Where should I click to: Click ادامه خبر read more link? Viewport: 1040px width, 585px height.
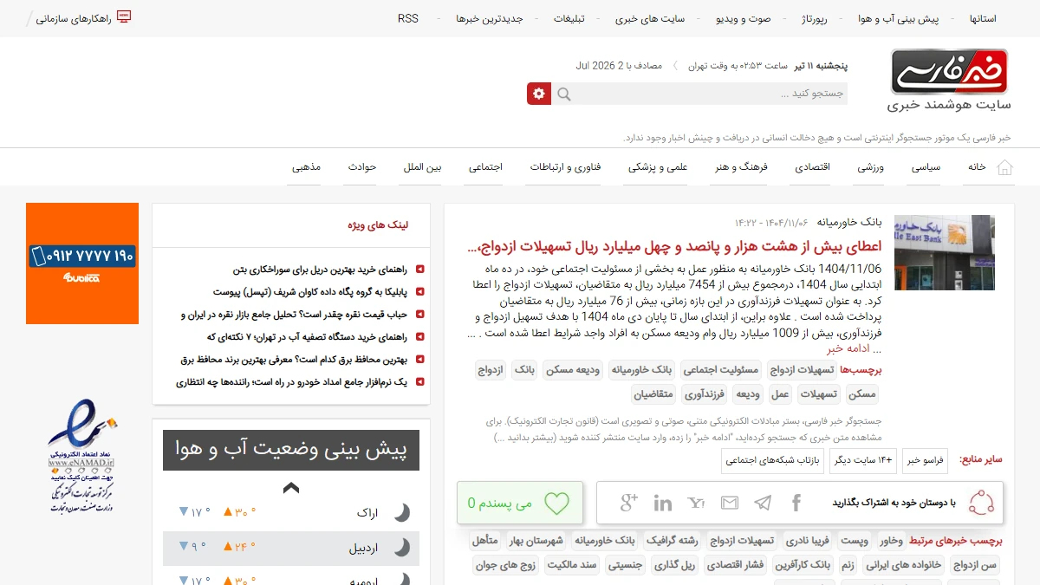[x=848, y=348]
